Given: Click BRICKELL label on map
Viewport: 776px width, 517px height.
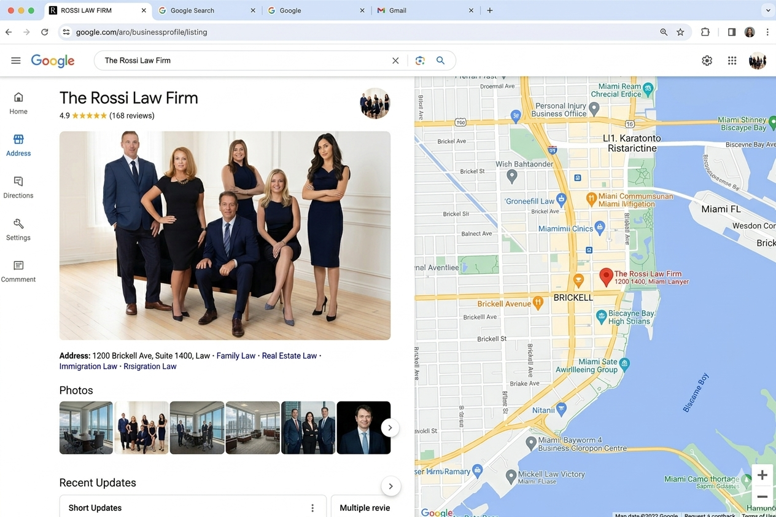Looking at the screenshot, I should click(573, 297).
